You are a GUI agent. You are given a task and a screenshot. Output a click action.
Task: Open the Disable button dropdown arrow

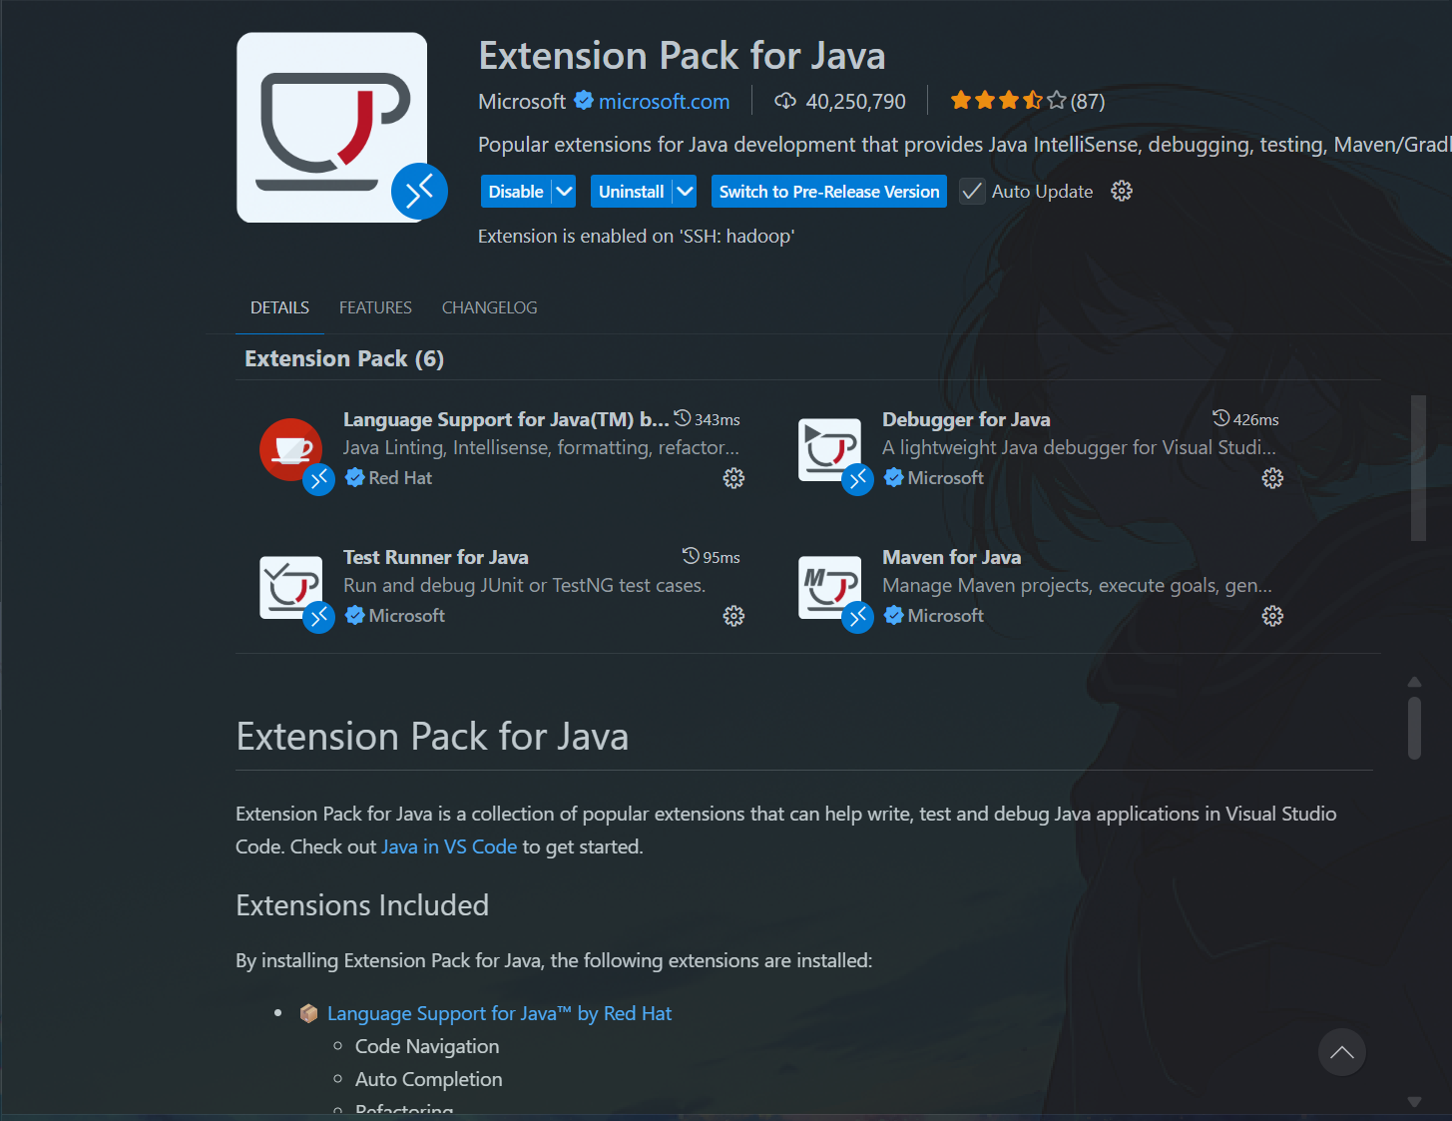[565, 191]
